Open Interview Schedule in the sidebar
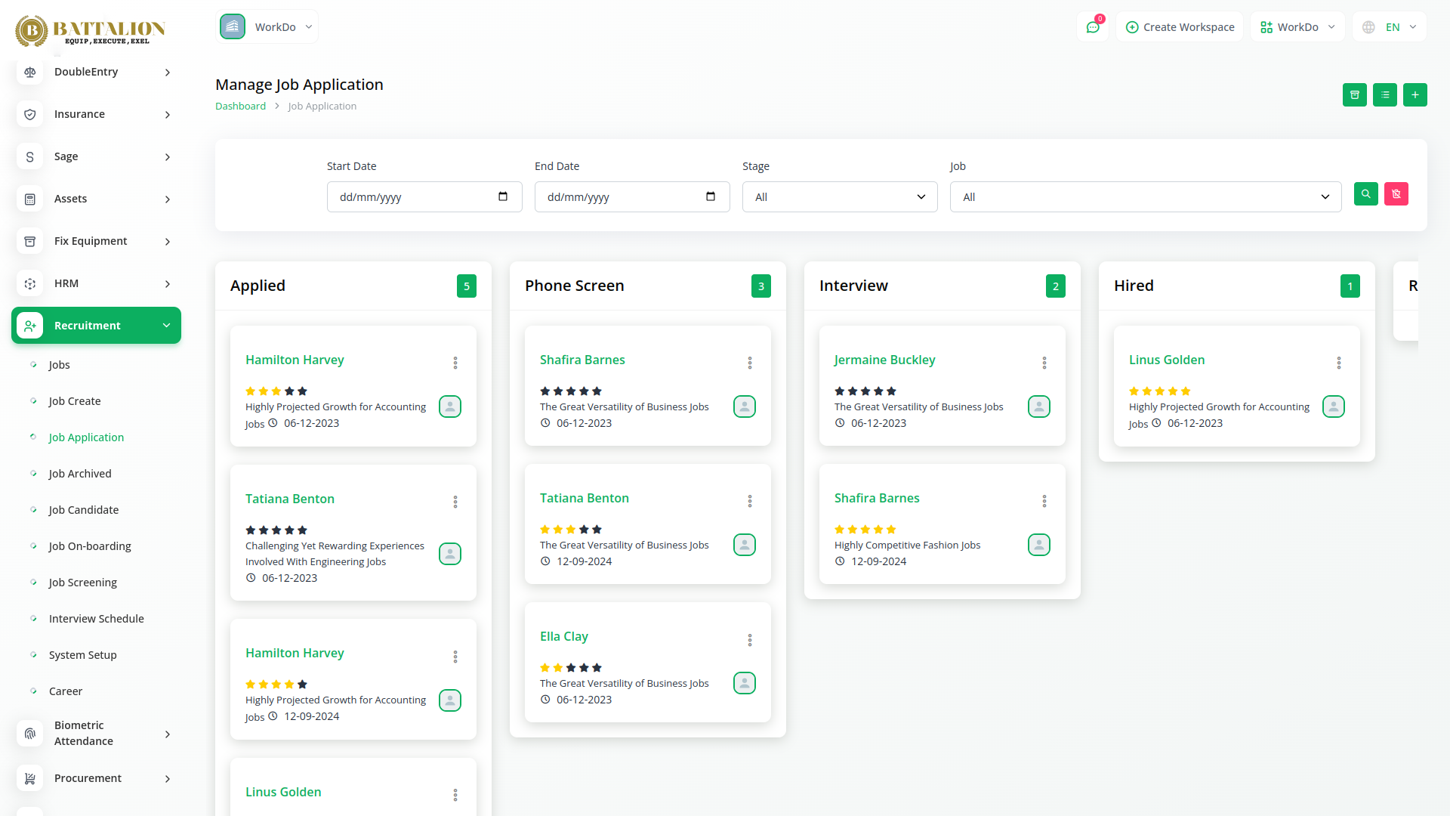The image size is (1450, 816). coord(96,619)
